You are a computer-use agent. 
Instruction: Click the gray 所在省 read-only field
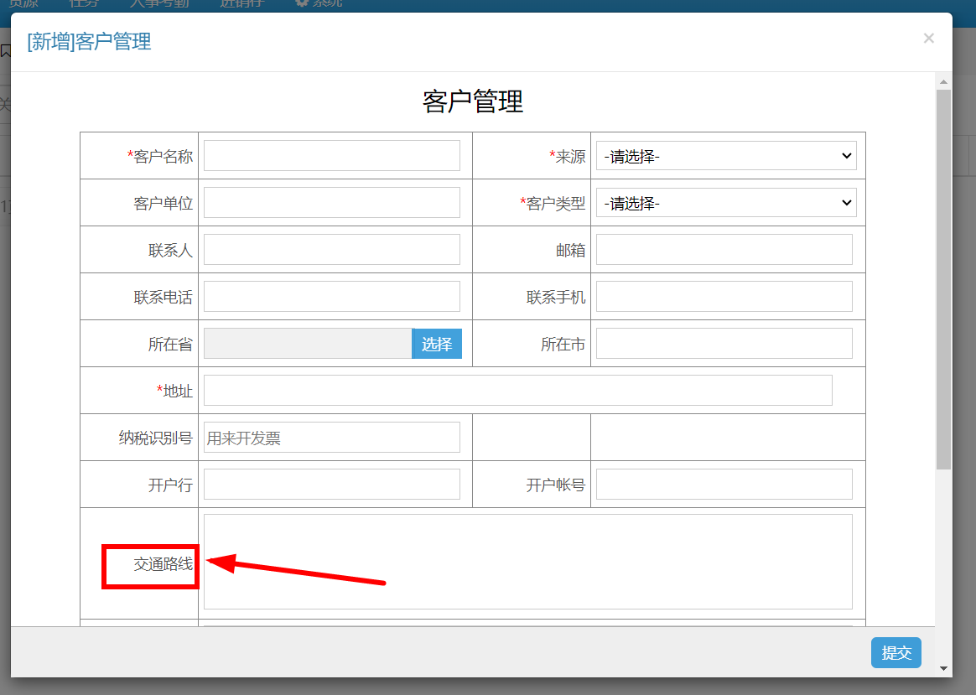(308, 344)
